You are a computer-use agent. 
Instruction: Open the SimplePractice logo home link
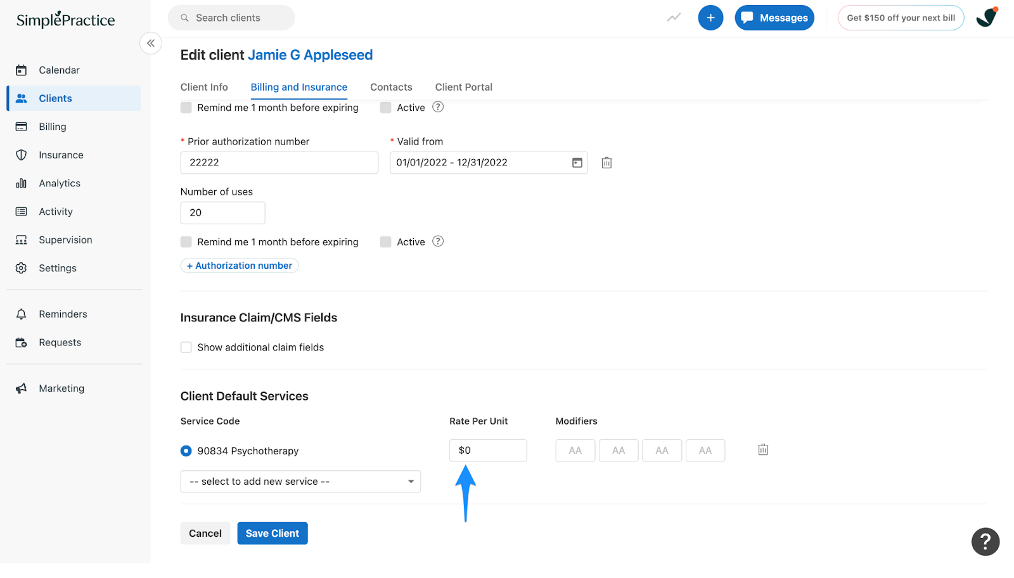[x=65, y=20]
